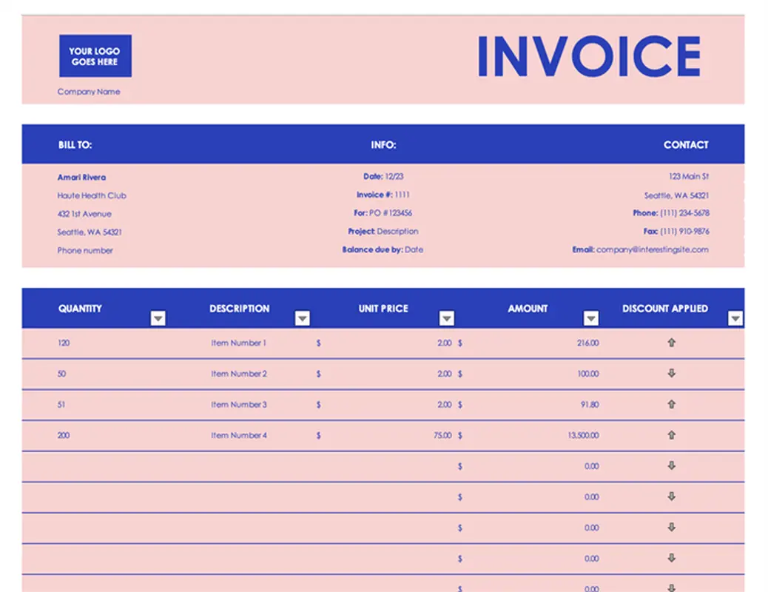Screen dimensions: 768x592
Task: Select the large INVOICE title text
Action: click(x=589, y=57)
